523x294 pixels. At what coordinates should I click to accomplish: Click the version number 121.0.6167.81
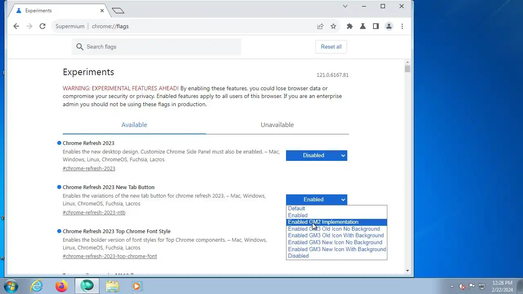pyautogui.click(x=332, y=75)
